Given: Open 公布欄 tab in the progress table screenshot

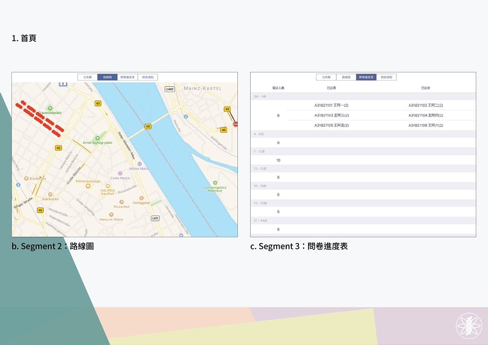Looking at the screenshot, I should click(x=326, y=77).
